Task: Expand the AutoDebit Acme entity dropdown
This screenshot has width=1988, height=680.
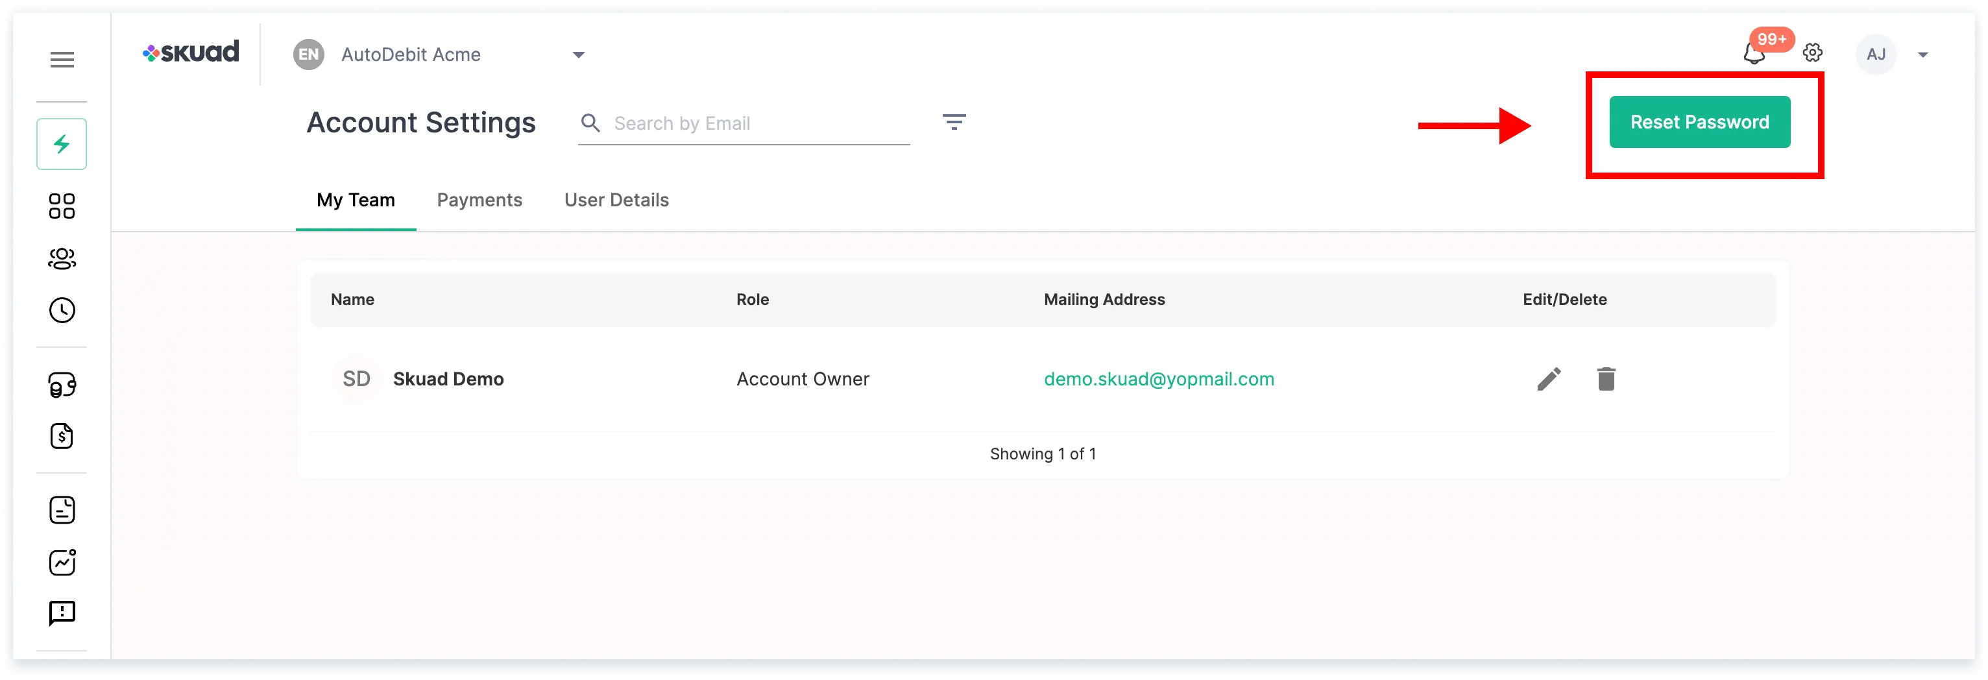Action: click(x=578, y=55)
